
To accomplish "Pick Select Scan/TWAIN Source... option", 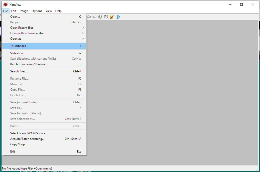I will click(29, 133).
